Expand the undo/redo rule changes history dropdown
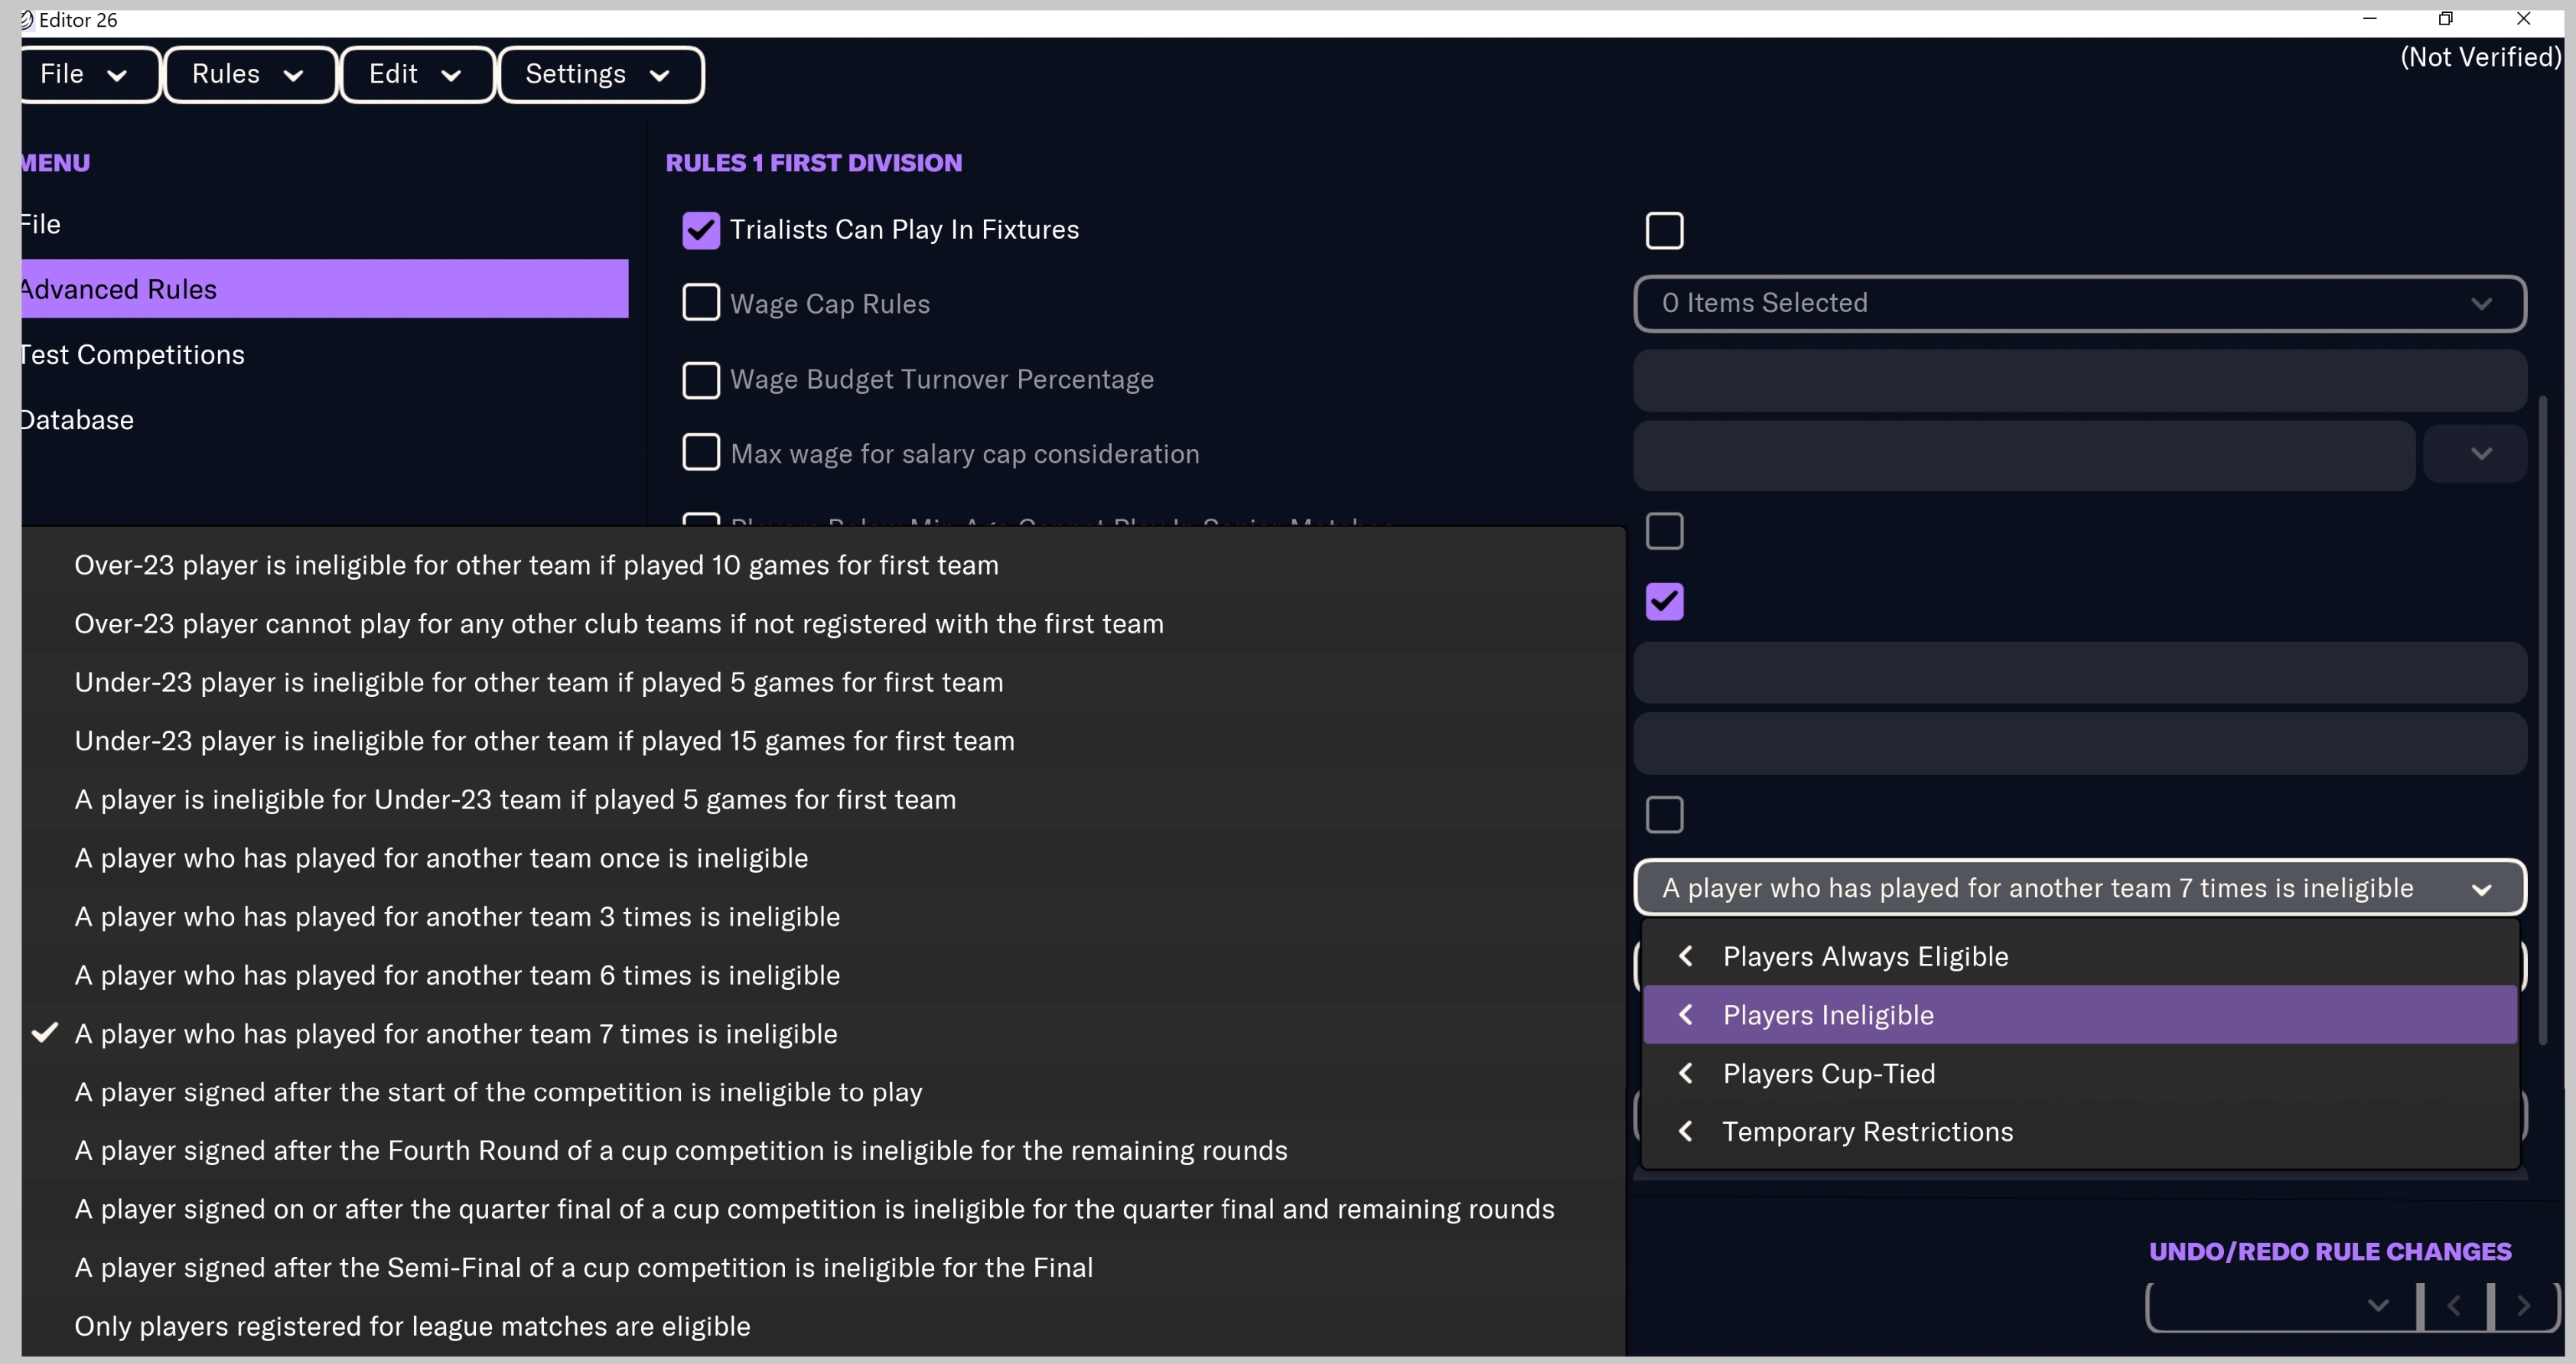Viewport: 2576px width, 1364px height. click(x=2377, y=1305)
